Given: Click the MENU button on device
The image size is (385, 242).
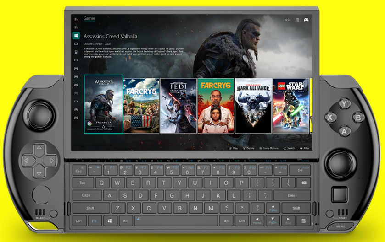Looking at the screenshot, I should point(340,226).
